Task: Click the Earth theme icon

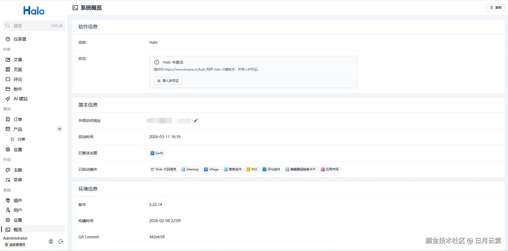Action: (153, 153)
